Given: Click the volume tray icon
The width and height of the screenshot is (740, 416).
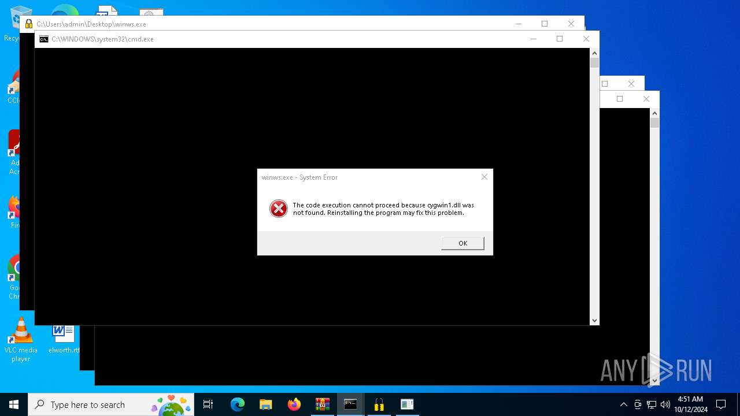Looking at the screenshot, I should point(665,404).
